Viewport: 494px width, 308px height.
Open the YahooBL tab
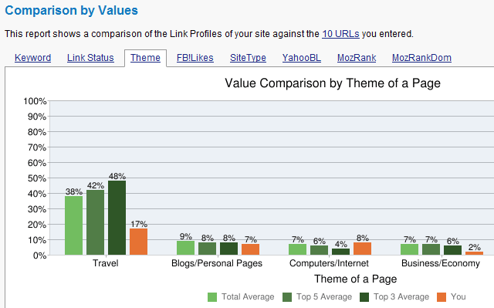pyautogui.click(x=302, y=58)
